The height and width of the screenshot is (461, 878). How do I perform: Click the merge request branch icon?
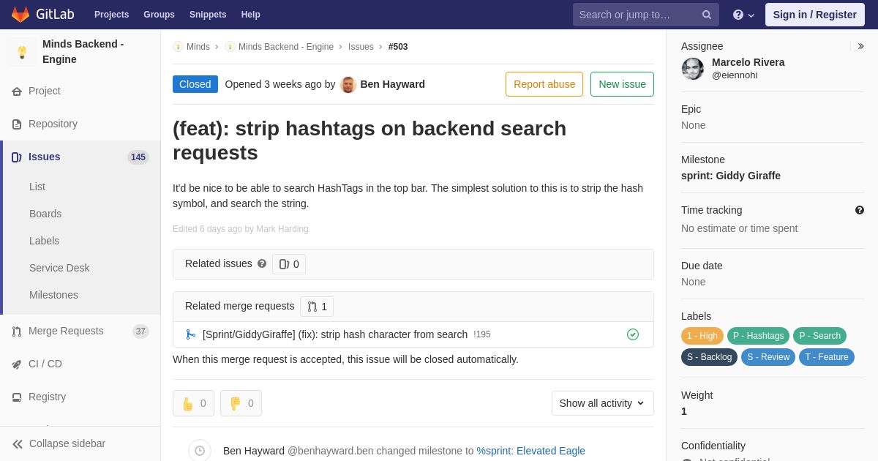[191, 334]
